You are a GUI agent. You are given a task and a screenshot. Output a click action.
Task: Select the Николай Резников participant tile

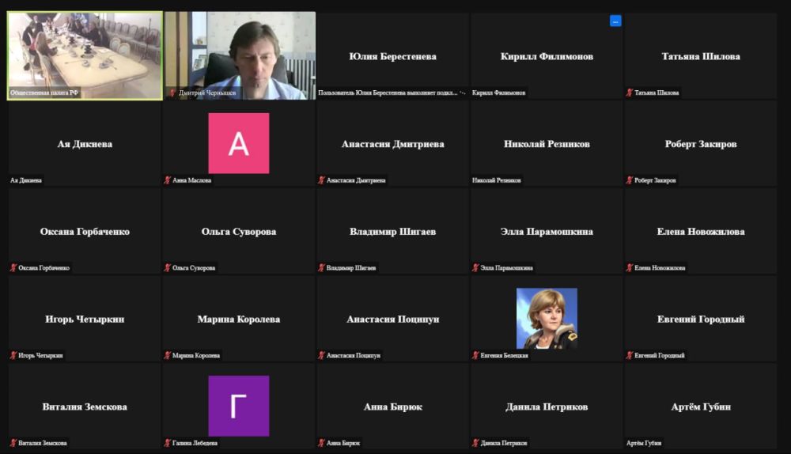click(x=547, y=144)
